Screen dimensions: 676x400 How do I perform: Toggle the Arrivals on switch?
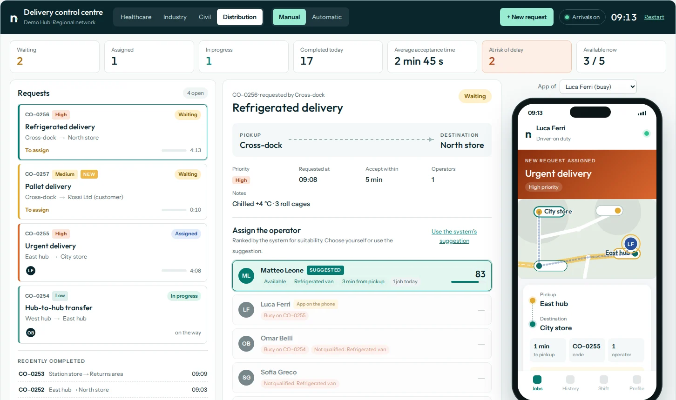pyautogui.click(x=582, y=17)
